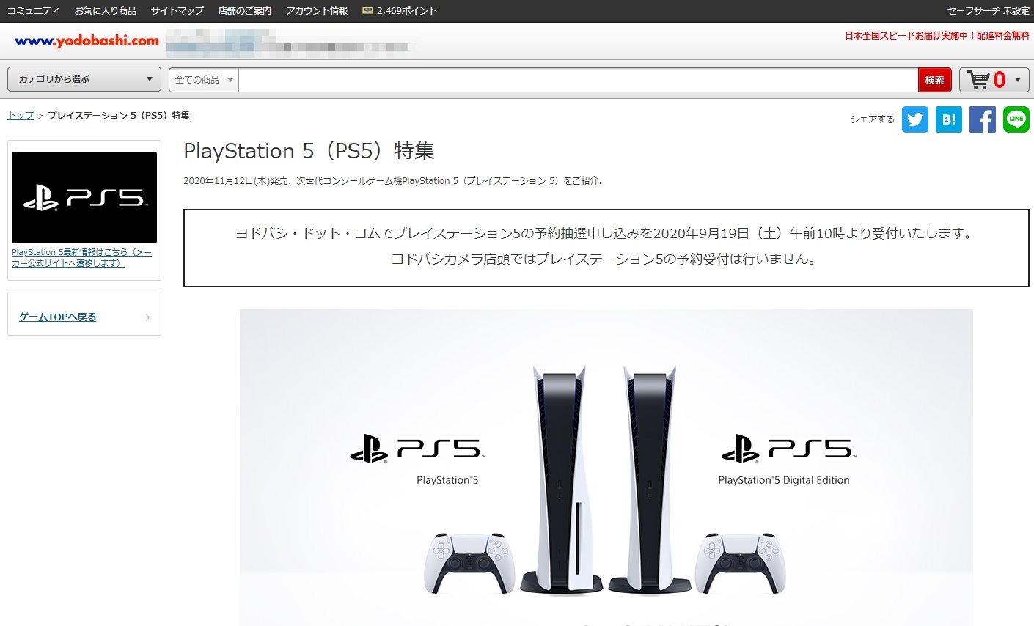Open the カテゴリから選ぶ category dropdown

click(83, 78)
